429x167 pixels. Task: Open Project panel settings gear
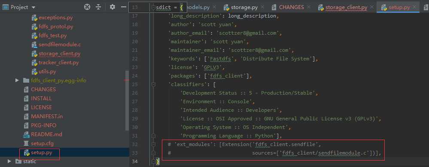pos(113,7)
